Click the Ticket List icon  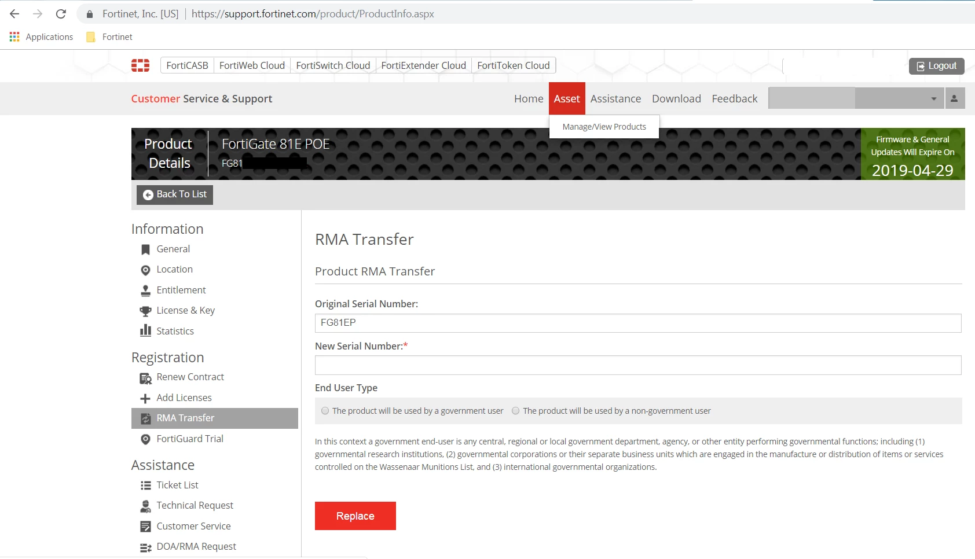[x=145, y=486]
